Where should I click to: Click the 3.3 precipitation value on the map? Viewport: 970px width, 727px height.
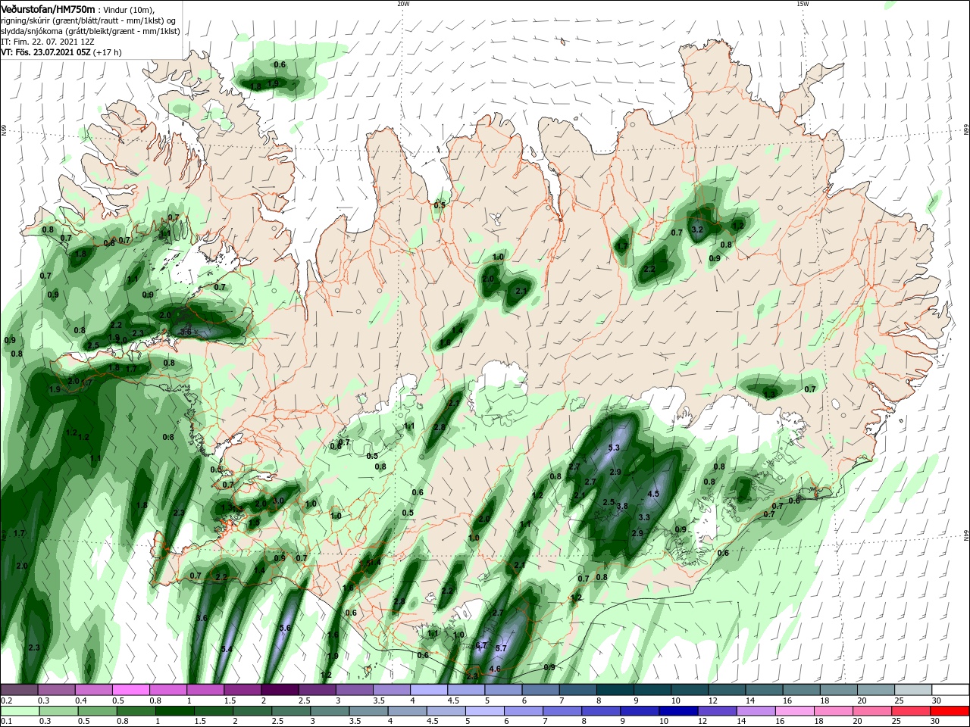click(x=644, y=517)
